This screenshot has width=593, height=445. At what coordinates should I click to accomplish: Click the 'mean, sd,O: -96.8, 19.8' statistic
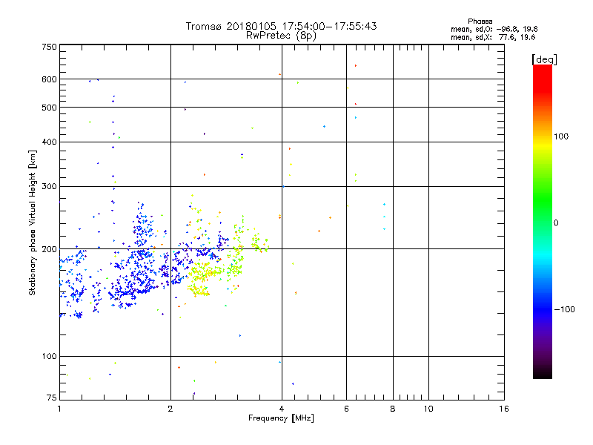(x=494, y=29)
